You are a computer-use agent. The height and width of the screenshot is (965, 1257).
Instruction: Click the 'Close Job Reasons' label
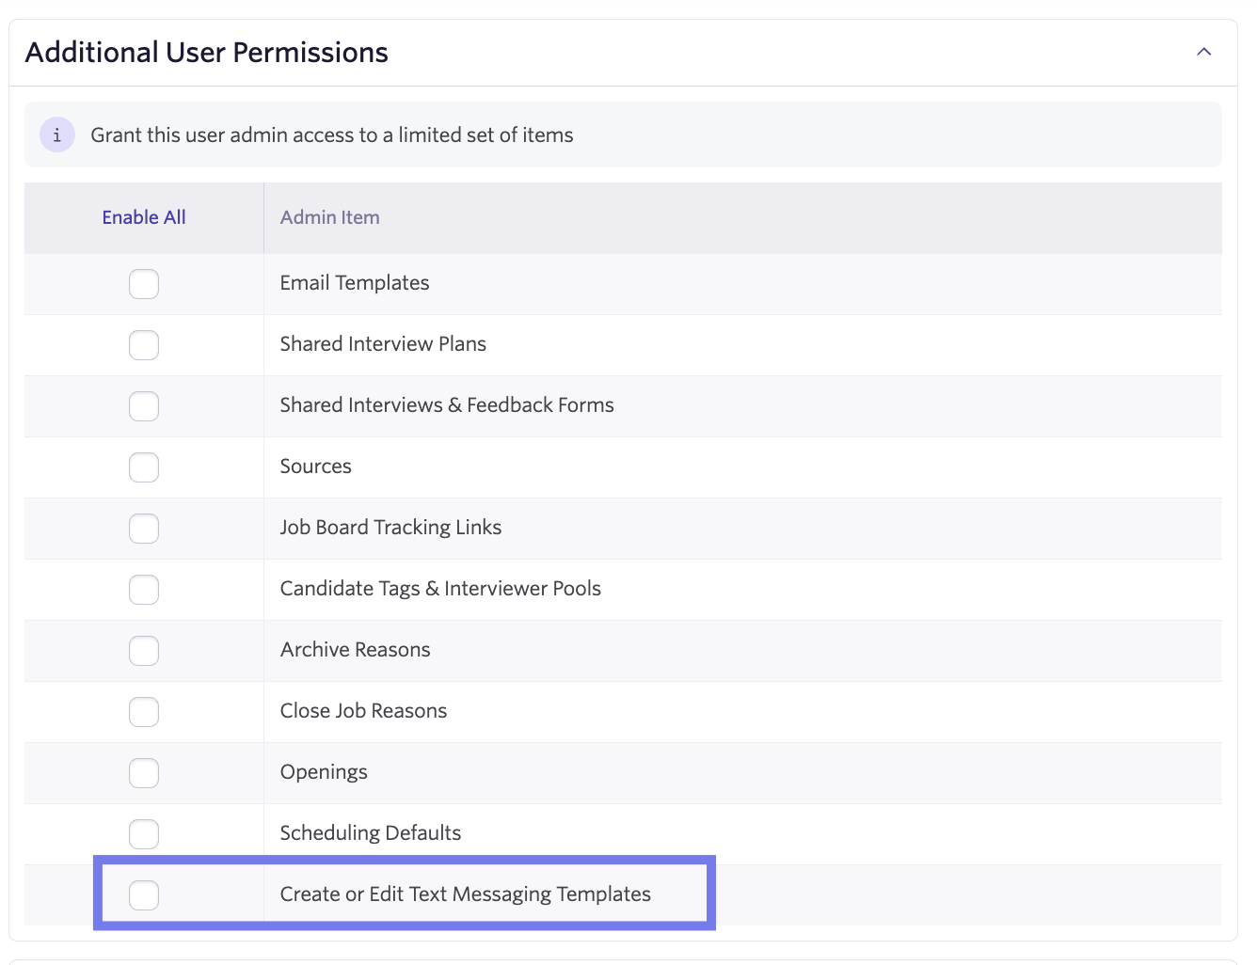363,711
